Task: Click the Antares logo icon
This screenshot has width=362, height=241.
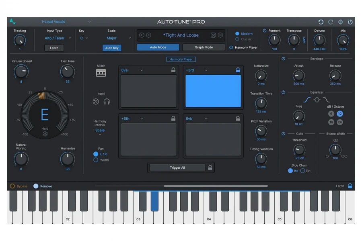Action: point(12,21)
